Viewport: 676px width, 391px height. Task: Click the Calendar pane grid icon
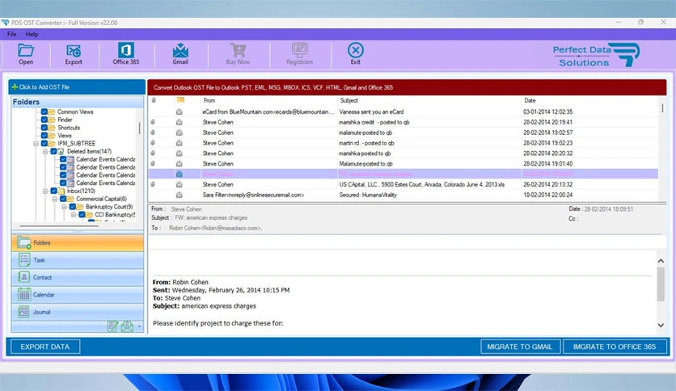[x=24, y=295]
